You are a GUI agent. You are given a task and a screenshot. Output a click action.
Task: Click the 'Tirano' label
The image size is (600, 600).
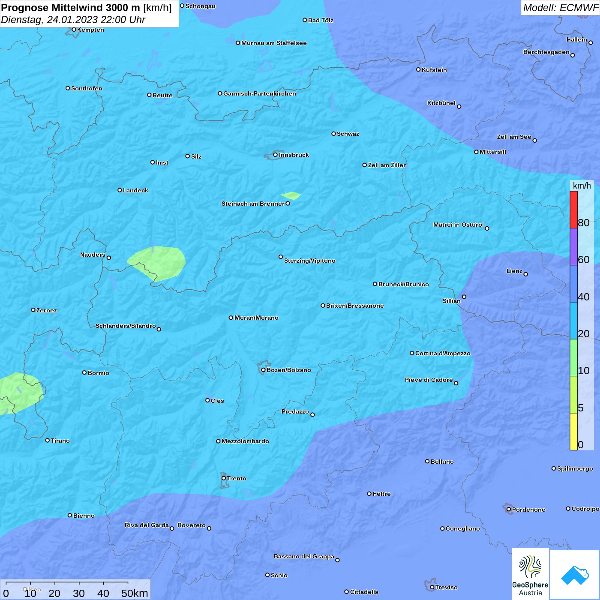click(x=60, y=441)
